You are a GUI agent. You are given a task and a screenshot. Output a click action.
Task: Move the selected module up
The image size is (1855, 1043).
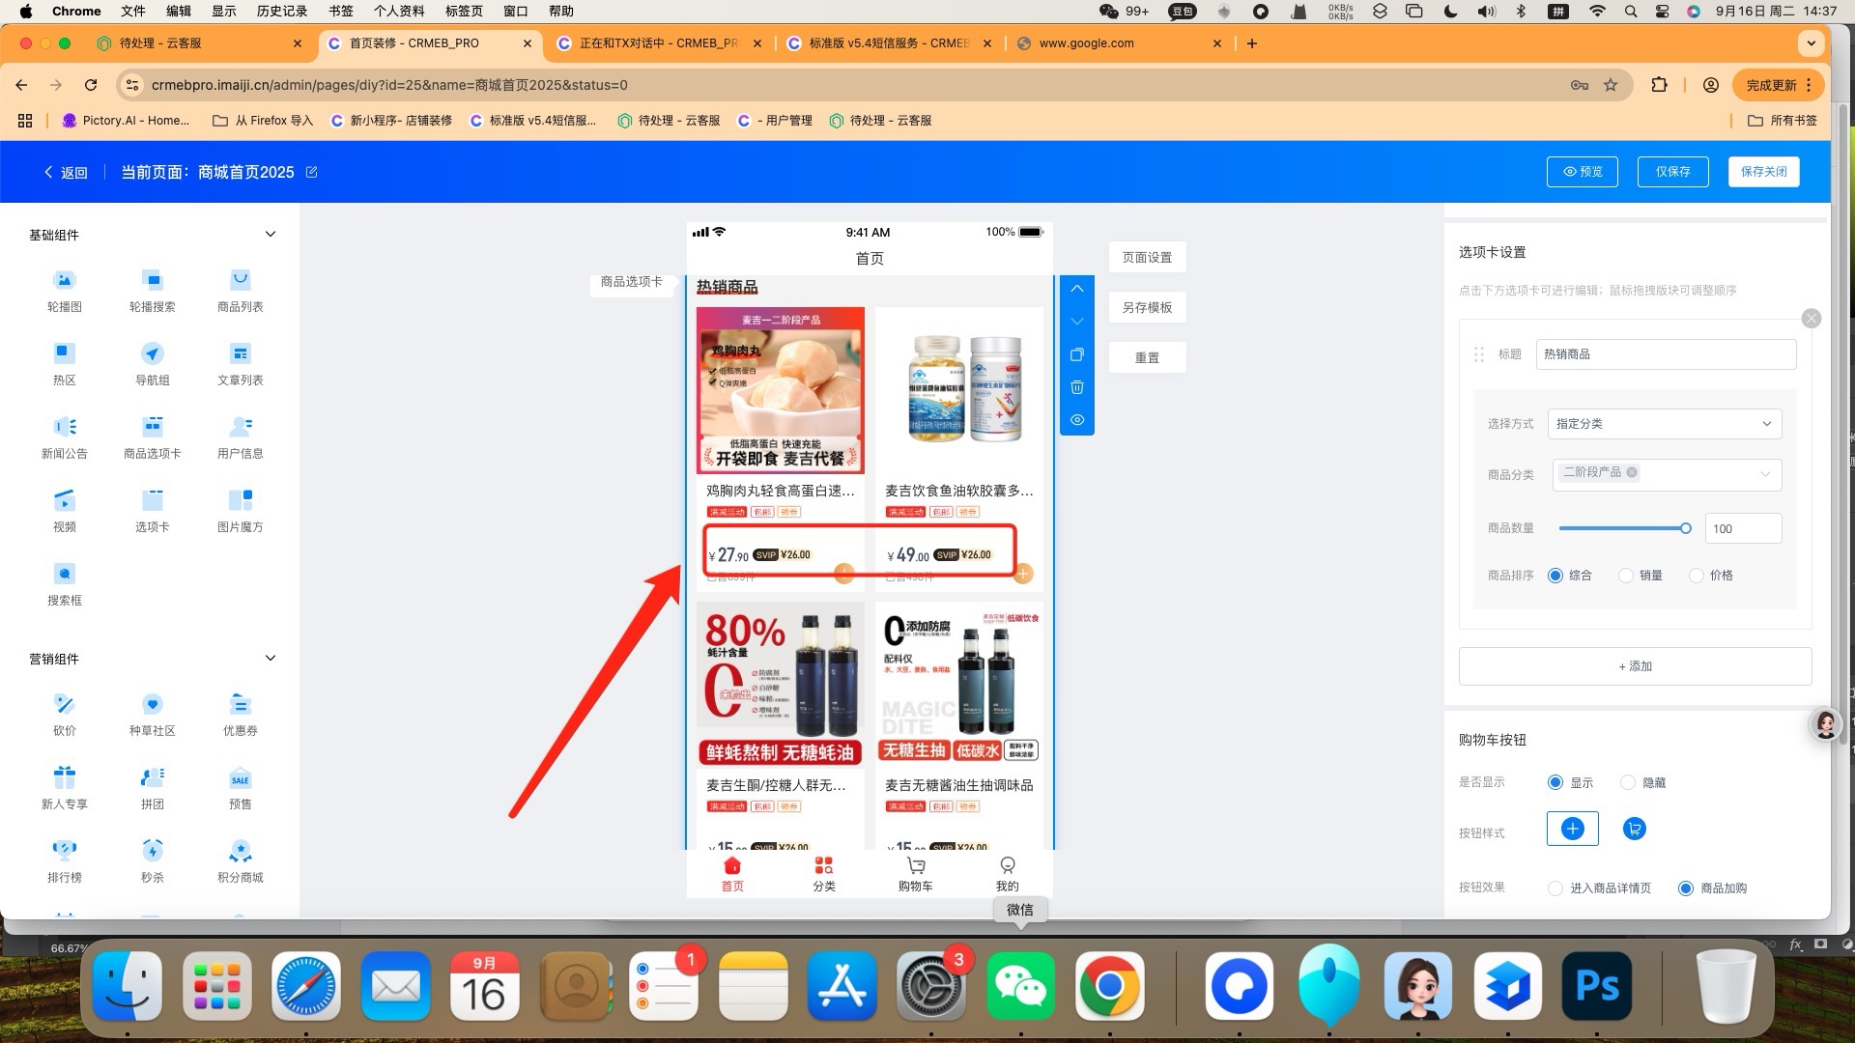tap(1076, 289)
